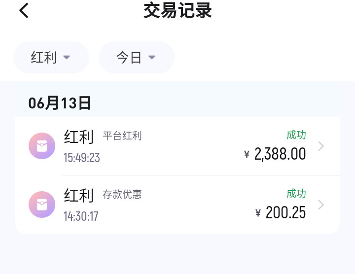This screenshot has width=355, height=274.
Task: Click the arrow beside 今日 filter
Action: coord(152,58)
